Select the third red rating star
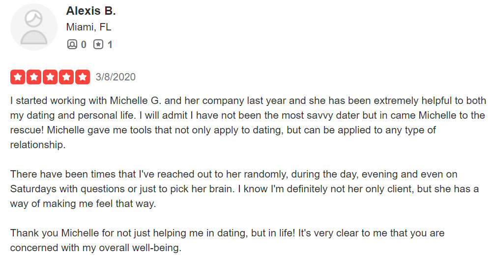Viewport: 493px width, 257px height. [50, 77]
